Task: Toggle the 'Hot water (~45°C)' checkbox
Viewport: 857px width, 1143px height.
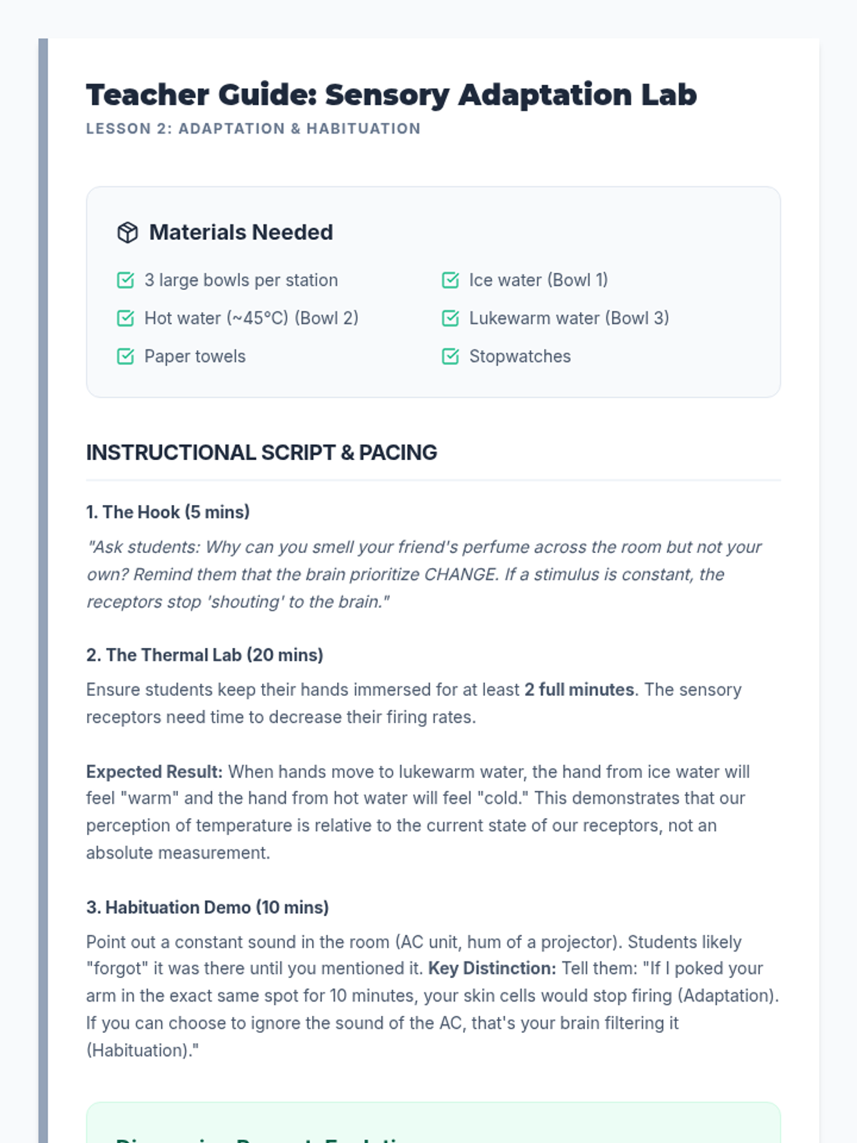Action: (126, 318)
